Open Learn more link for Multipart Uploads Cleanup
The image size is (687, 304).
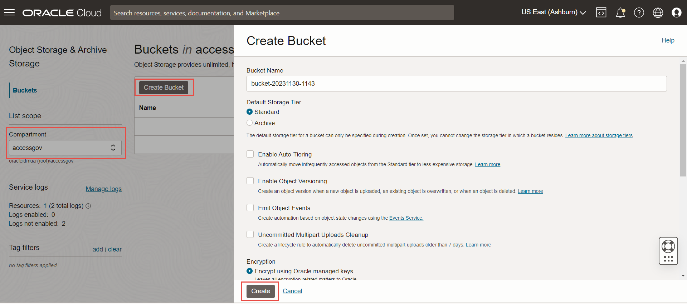tap(478, 245)
